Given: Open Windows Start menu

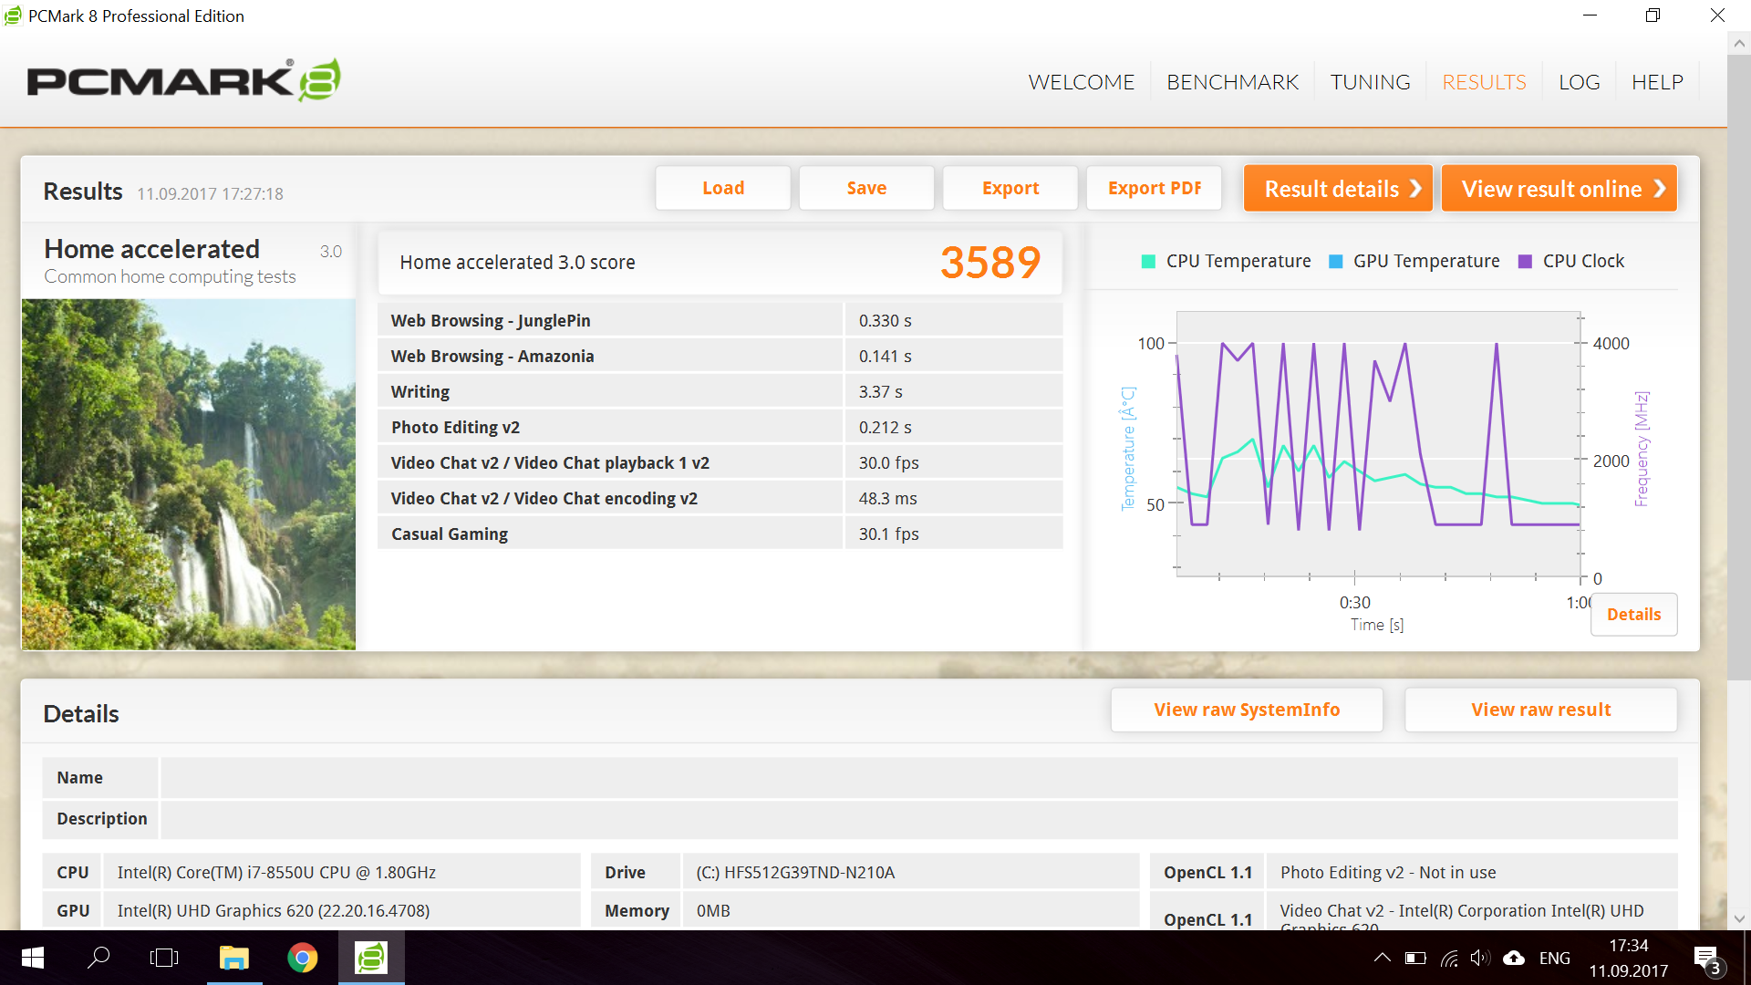Looking at the screenshot, I should [33, 958].
